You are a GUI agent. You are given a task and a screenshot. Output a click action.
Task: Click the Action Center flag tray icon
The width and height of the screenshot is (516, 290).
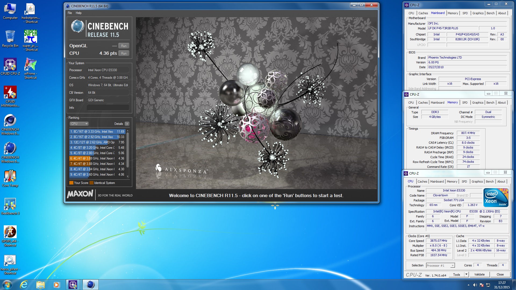482,285
